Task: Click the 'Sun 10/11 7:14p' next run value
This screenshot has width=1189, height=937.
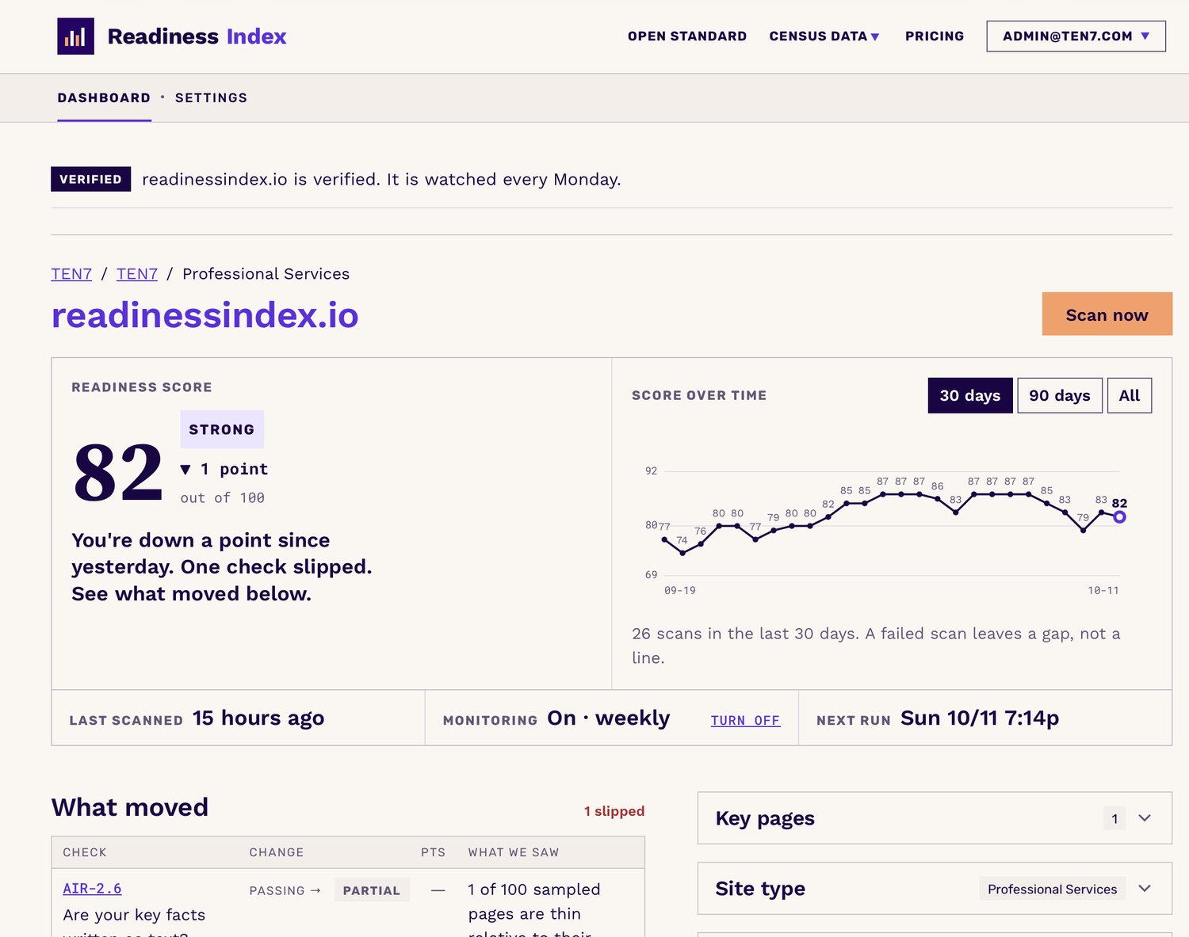Action: pos(980,718)
